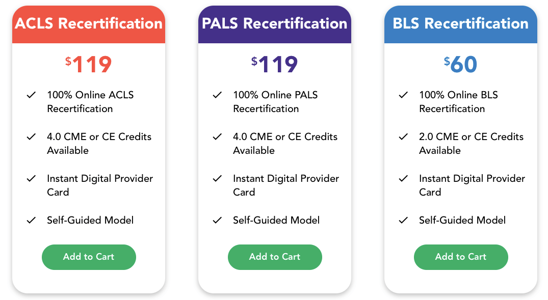This screenshot has height=300, width=548.
Task: Add PALS Recertification to cart
Action: tap(275, 257)
